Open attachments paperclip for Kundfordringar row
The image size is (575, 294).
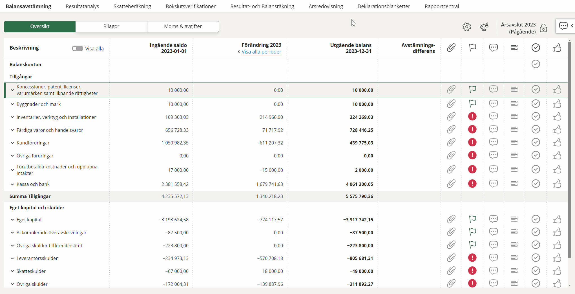(451, 142)
